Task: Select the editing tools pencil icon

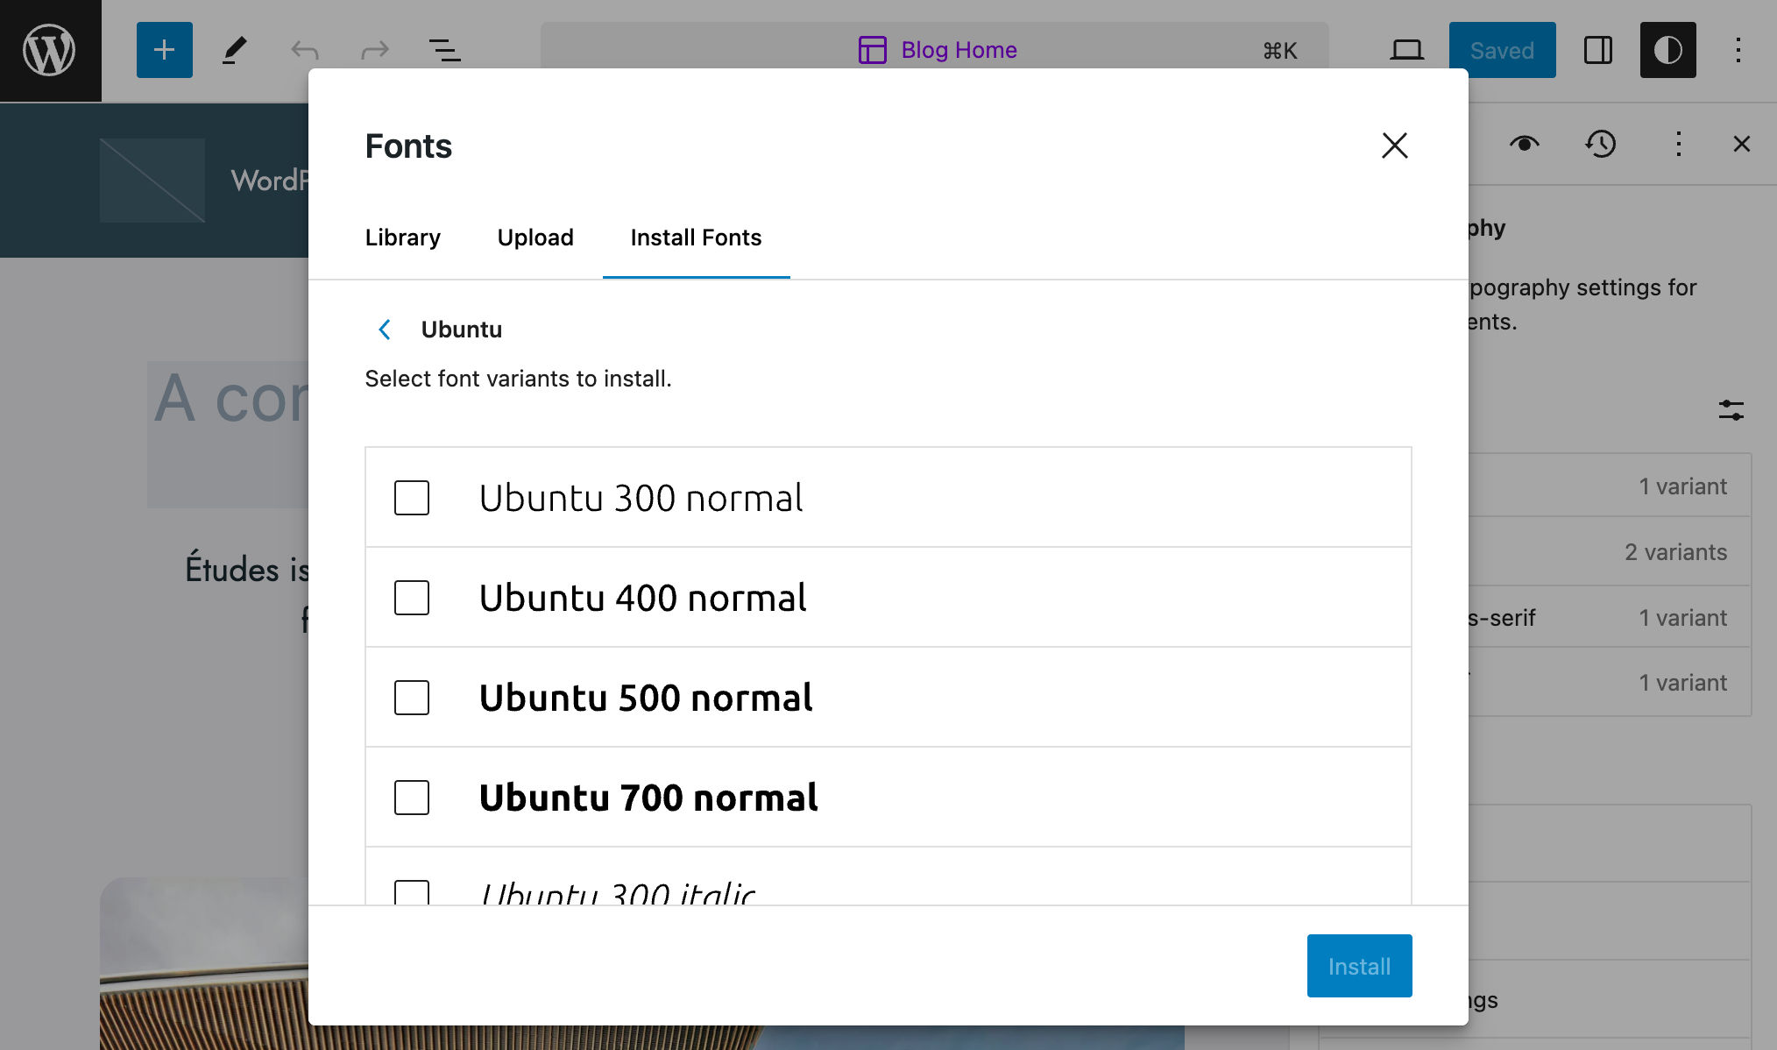Action: (x=232, y=50)
